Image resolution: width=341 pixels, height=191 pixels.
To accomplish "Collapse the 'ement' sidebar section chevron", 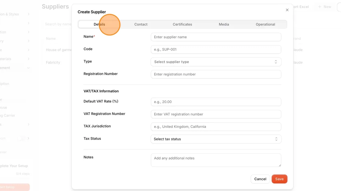I will (28, 68).
